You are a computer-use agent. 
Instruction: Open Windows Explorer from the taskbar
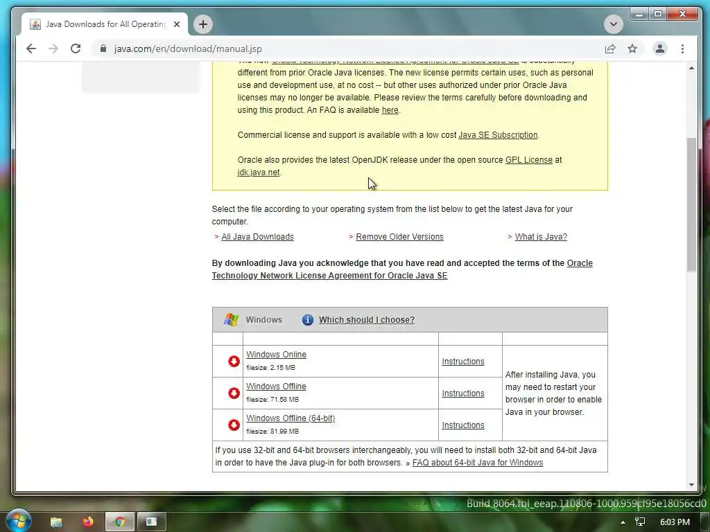pos(56,522)
